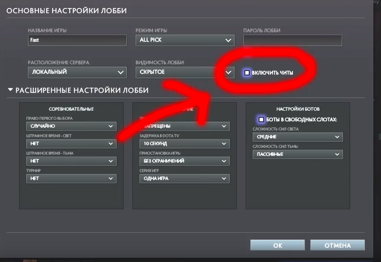Click the СОРЕВНОВАТЕЛЬНЫЕ panel heading
The height and width of the screenshot is (262, 381).
71,109
